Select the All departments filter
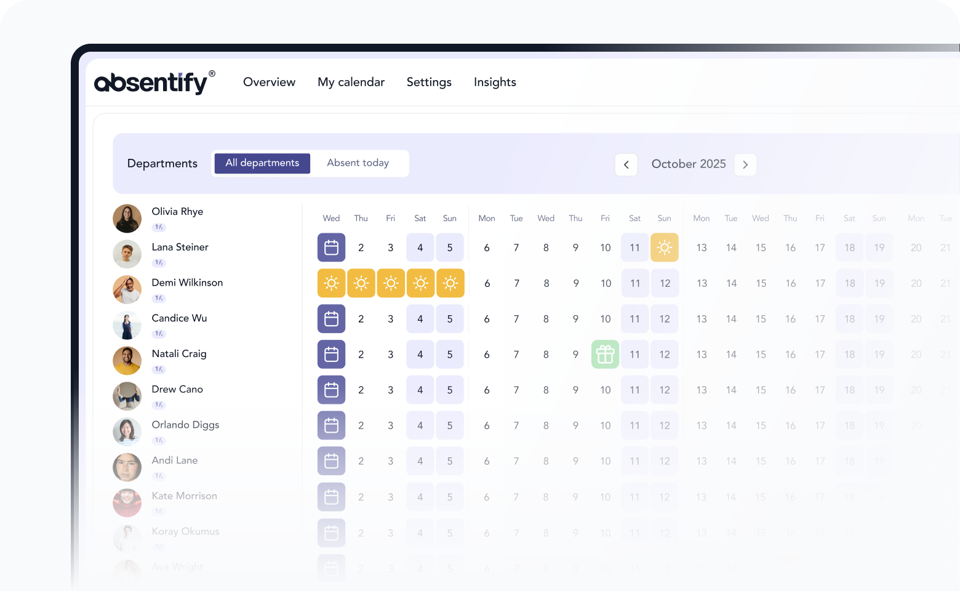The image size is (960, 591). [x=262, y=163]
